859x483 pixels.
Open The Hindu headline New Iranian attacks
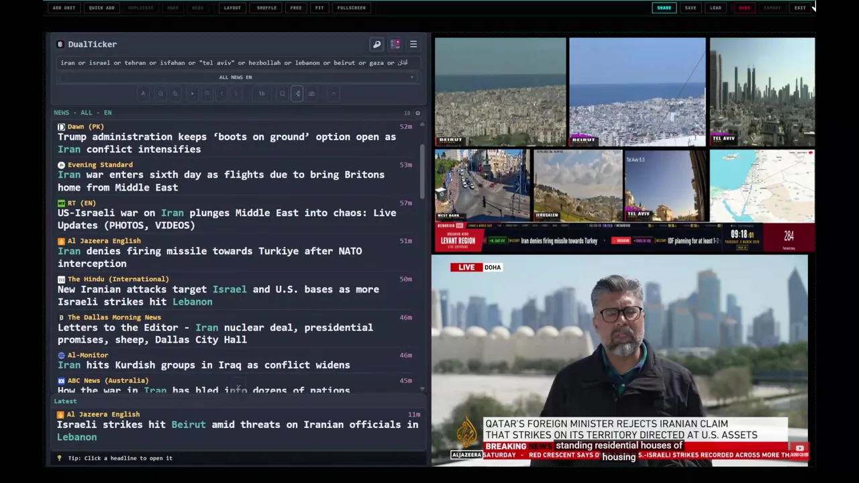218,296
